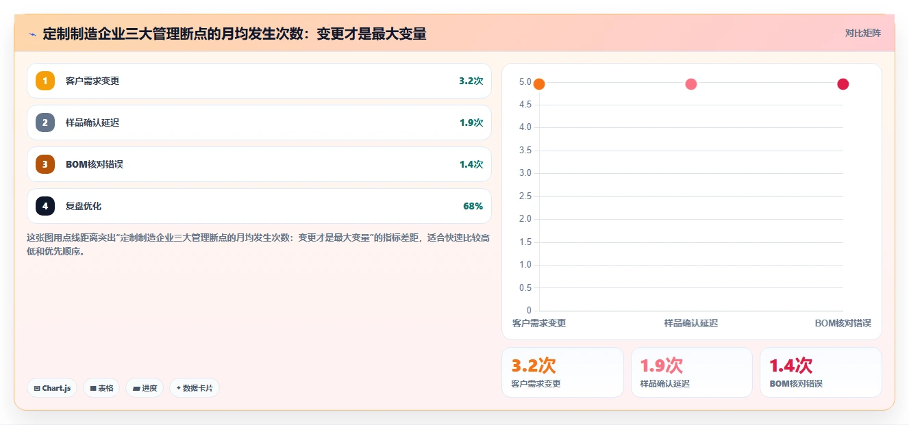Select the gray number 2 badge
909x425 pixels.
(x=45, y=123)
